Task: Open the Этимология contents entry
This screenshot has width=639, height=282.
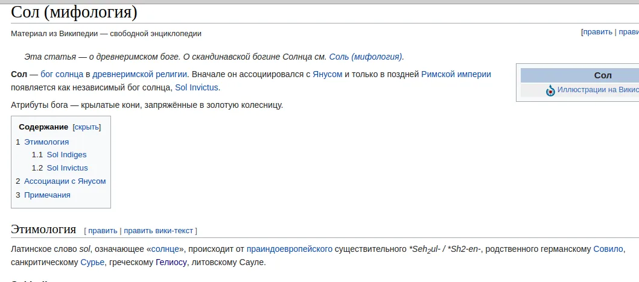Action: pos(46,142)
